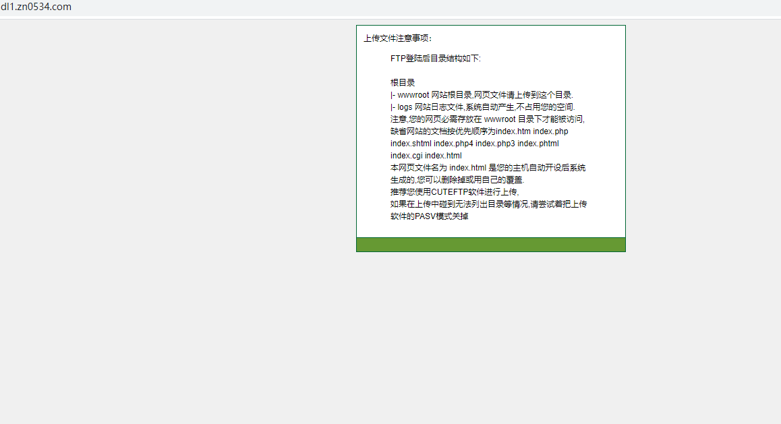This screenshot has height=424, width=781.
Task: Click the 上传文件注意事项 heading
Action: point(398,38)
